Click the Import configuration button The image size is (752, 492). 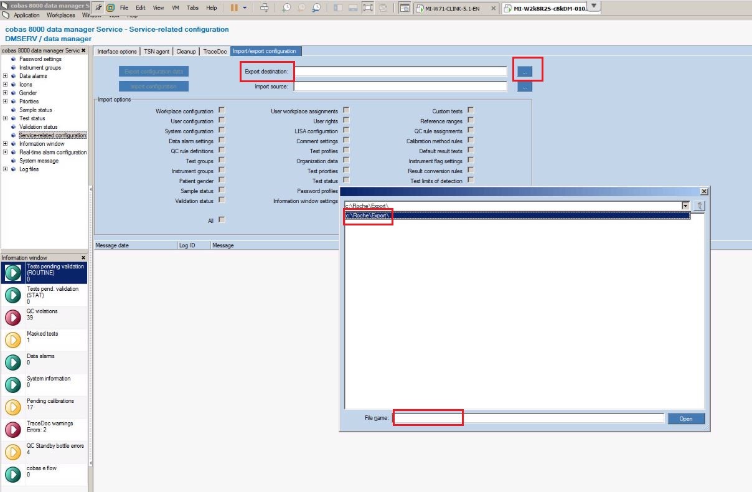click(154, 87)
